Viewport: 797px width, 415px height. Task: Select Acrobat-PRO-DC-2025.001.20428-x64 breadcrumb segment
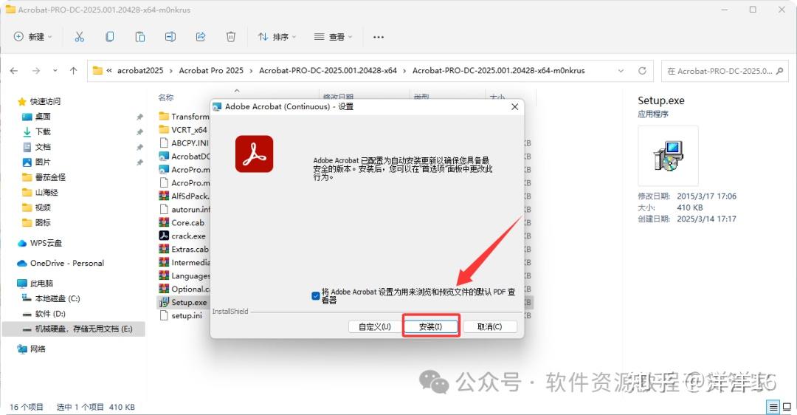coord(328,71)
